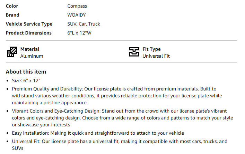Viewport: 245px width, 154px height.
Task: Click the Material swatch icon
Action: point(12,52)
